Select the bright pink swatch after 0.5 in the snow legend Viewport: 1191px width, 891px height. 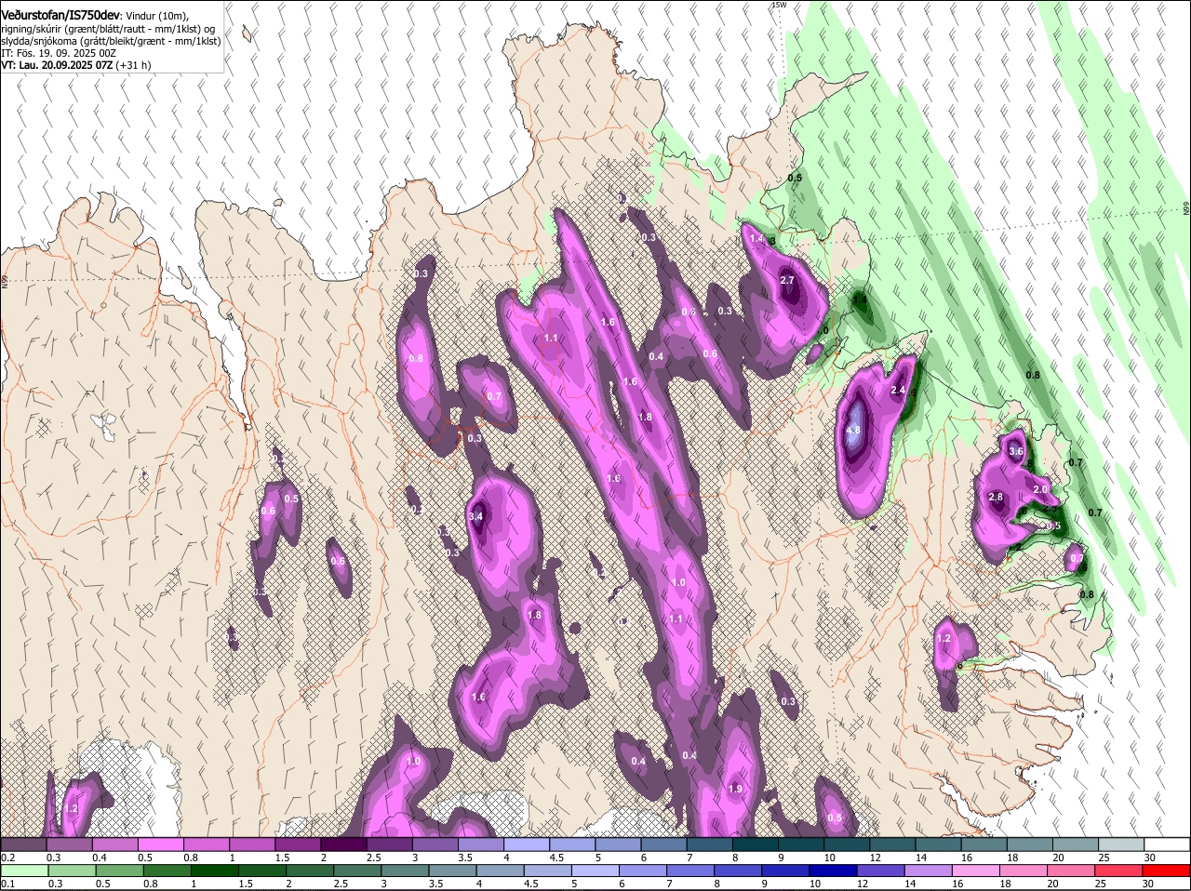click(x=162, y=844)
